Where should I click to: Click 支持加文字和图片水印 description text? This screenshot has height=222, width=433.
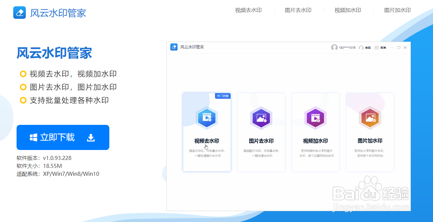(370, 153)
